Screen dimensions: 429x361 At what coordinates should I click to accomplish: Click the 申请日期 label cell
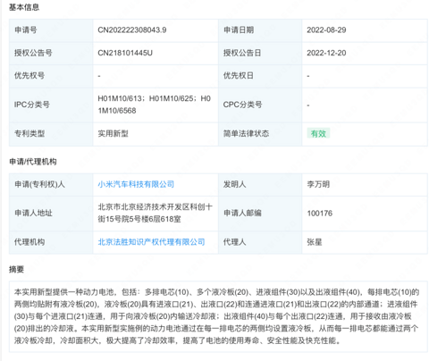(x=260, y=30)
